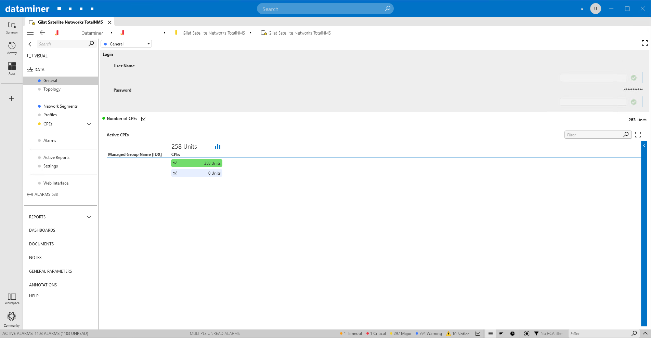Confirm Password with green check
This screenshot has height=338, width=651.
point(634,102)
